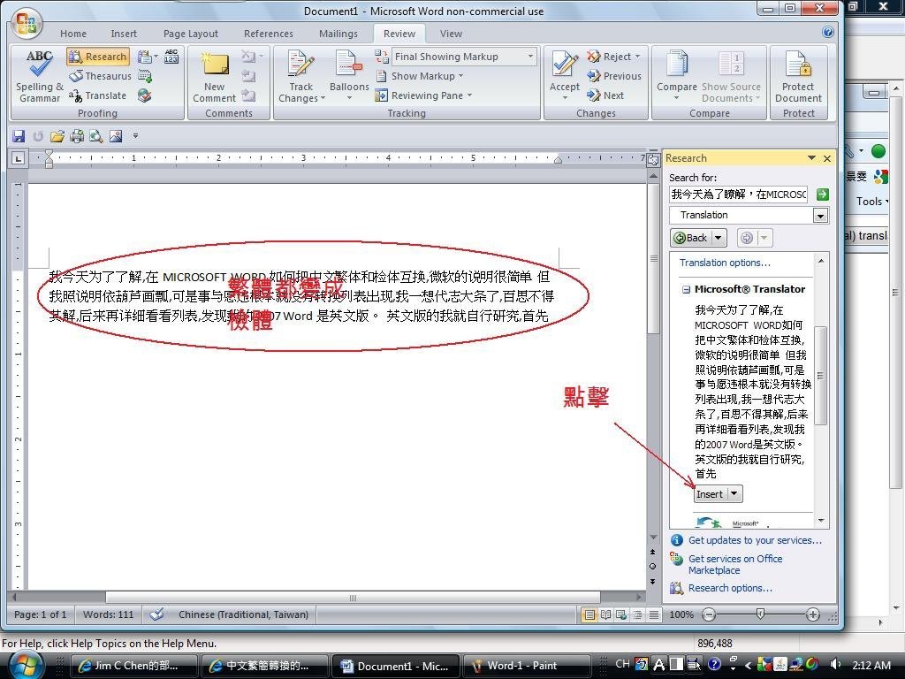
Task: Click the Insert button in Research pane
Action: pyautogui.click(x=710, y=494)
